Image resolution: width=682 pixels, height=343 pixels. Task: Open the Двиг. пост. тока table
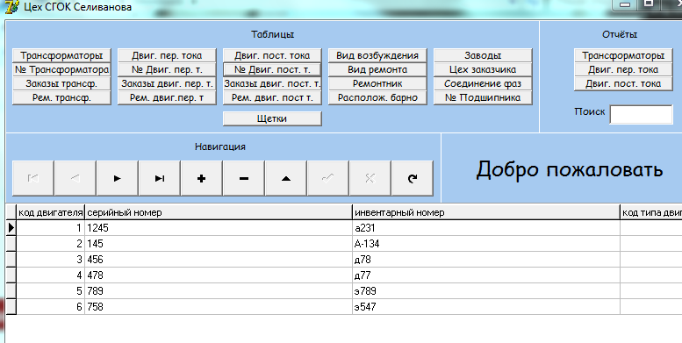pyautogui.click(x=272, y=55)
